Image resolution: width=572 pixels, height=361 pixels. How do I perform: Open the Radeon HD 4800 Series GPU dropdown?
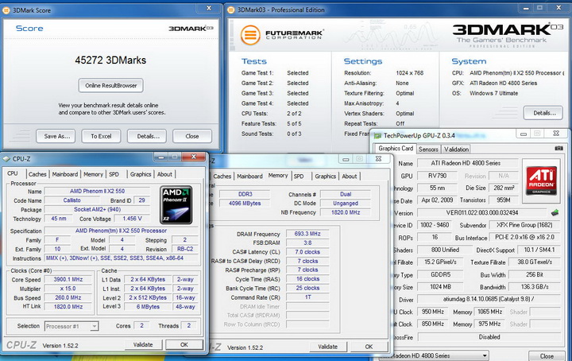click(x=434, y=355)
